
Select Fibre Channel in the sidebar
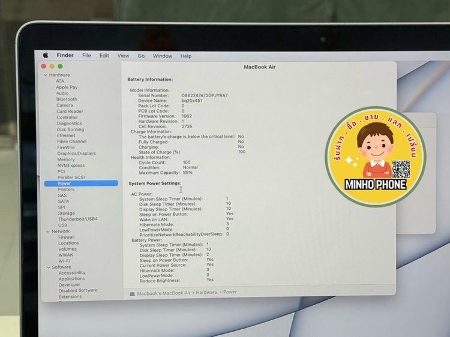[72, 142]
